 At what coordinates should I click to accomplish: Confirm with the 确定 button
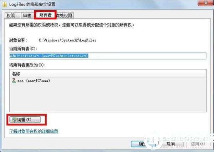(x=143, y=144)
